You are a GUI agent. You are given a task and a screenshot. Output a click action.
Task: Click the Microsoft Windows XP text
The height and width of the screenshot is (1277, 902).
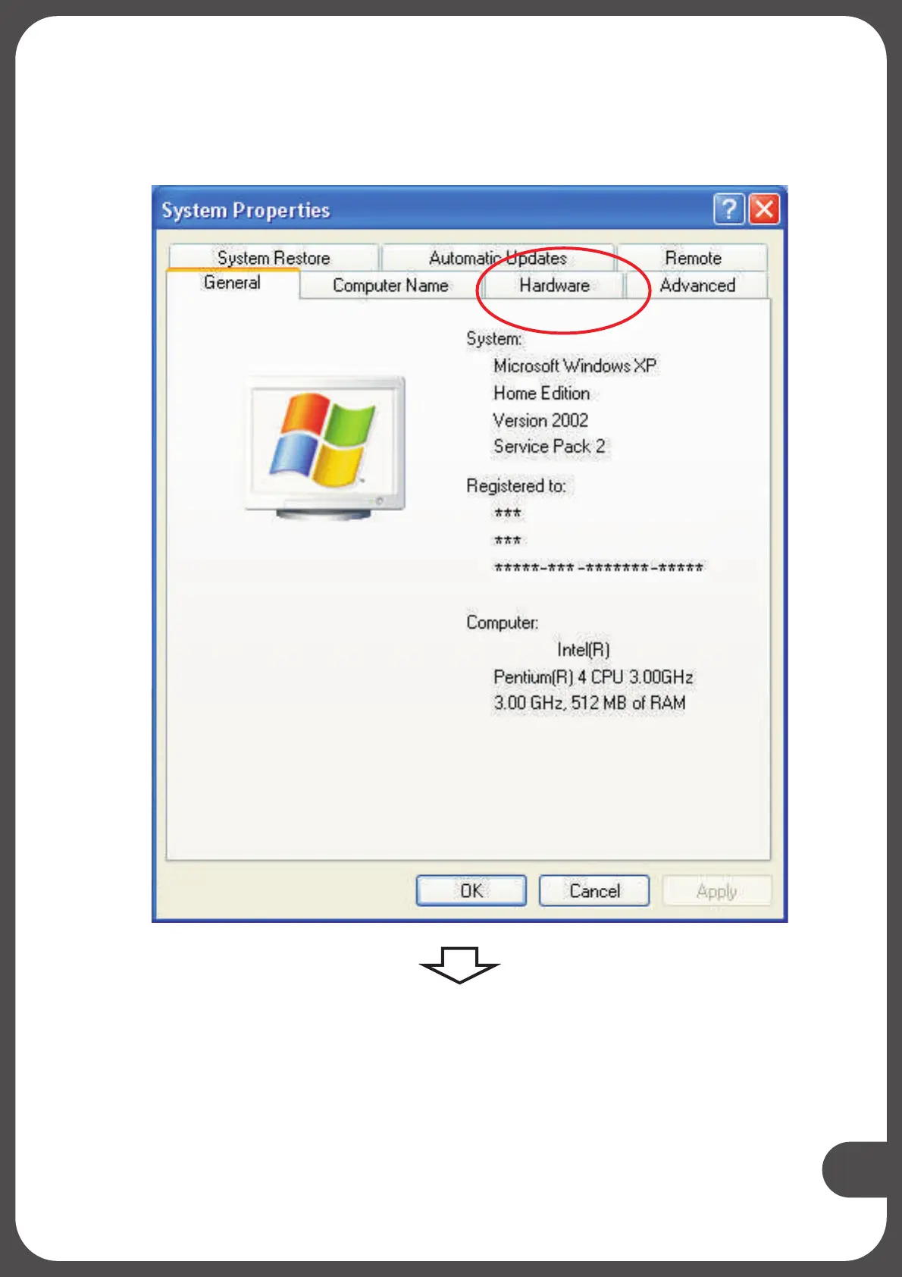click(575, 366)
